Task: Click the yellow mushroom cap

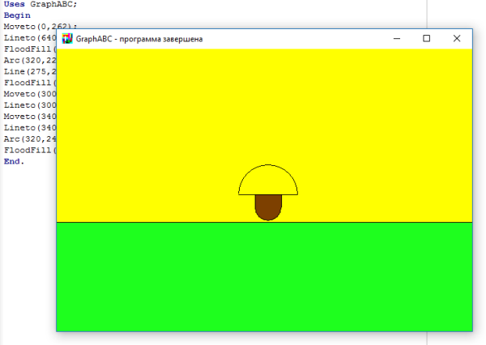Action: [268, 181]
